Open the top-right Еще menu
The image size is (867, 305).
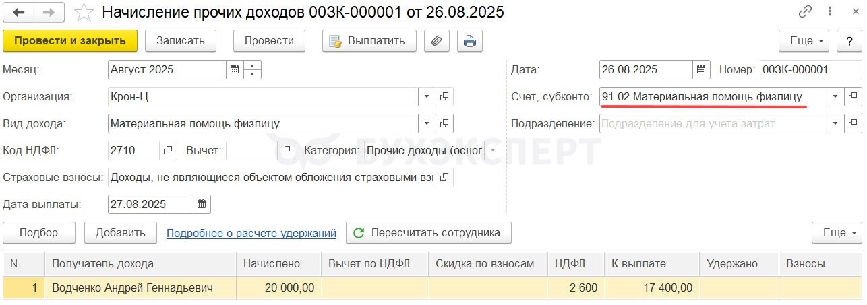click(805, 40)
